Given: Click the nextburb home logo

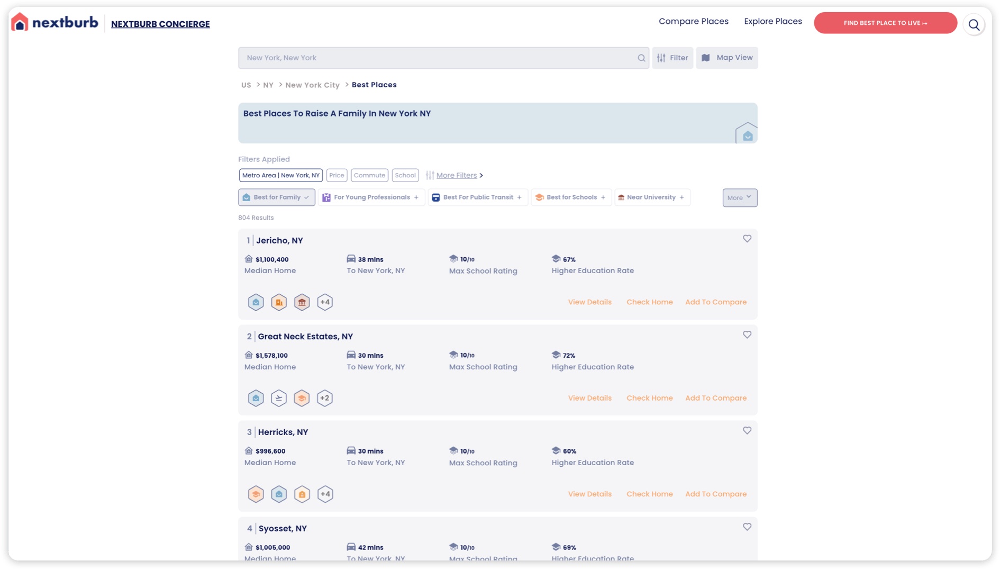Looking at the screenshot, I should pos(55,23).
